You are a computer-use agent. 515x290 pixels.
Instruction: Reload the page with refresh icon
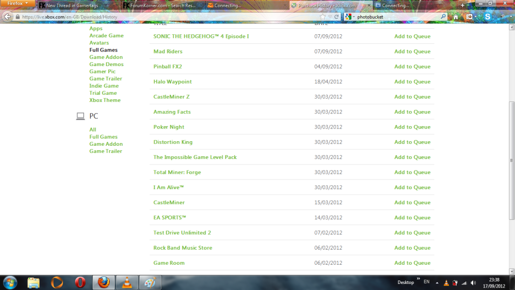336,17
